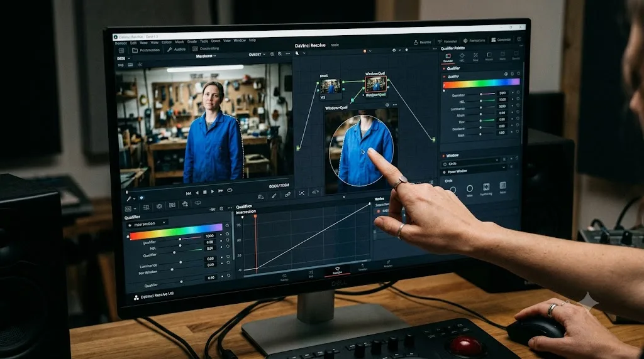Image resolution: width=644 pixels, height=359 pixels.
Task: Open the Marokocat dropdown above the viewer
Action: click(x=206, y=56)
